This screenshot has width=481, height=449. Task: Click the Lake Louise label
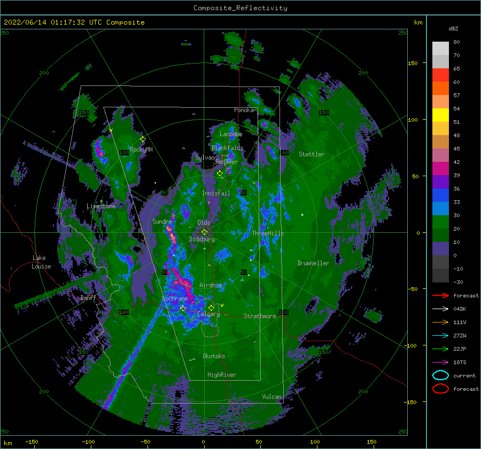tap(41, 262)
